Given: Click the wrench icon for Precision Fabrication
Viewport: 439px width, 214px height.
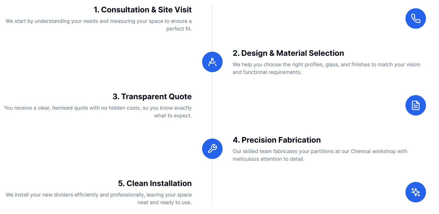Looking at the screenshot, I should click(x=212, y=149).
